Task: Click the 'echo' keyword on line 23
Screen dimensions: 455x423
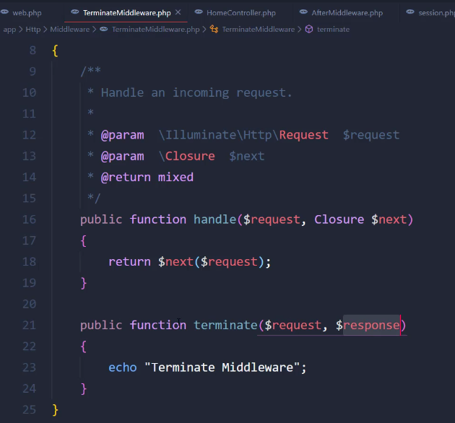Action: coord(123,367)
